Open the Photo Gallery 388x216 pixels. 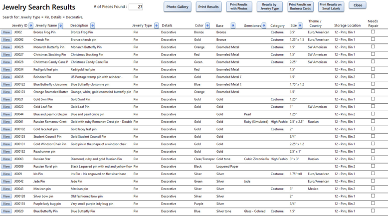tap(178, 6)
